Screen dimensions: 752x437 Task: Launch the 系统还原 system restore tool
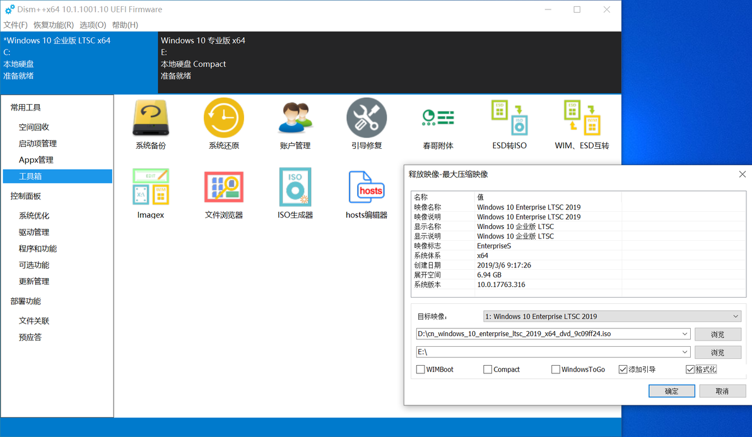[x=223, y=124]
